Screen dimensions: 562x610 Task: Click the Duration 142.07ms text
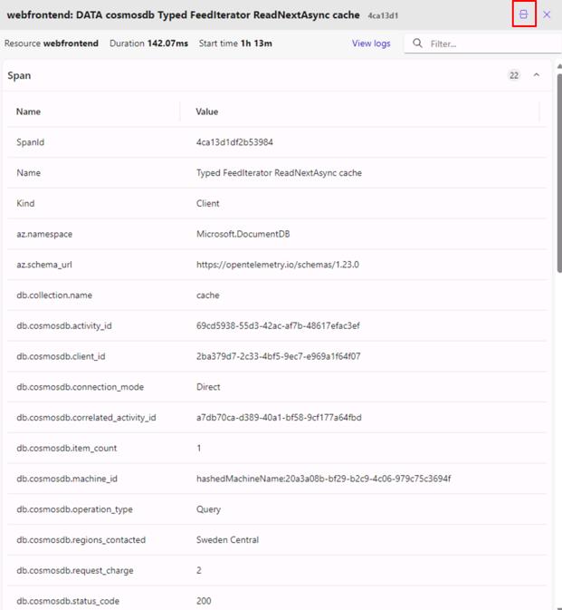148,44
